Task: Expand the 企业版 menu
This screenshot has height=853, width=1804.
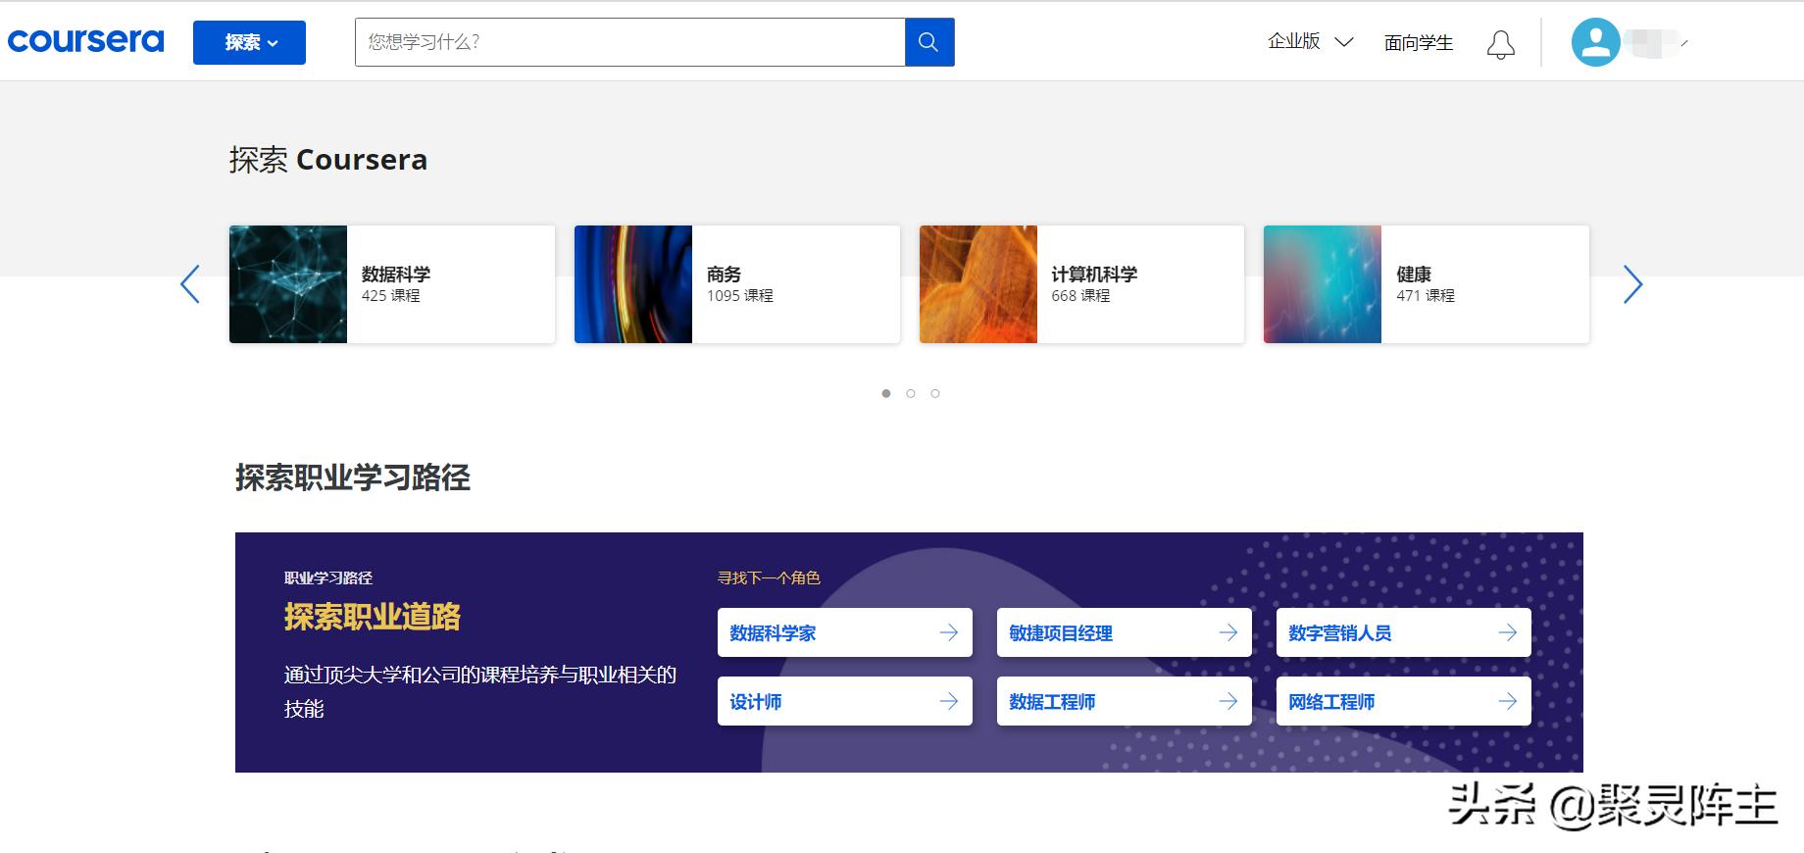Action: 1310,41
